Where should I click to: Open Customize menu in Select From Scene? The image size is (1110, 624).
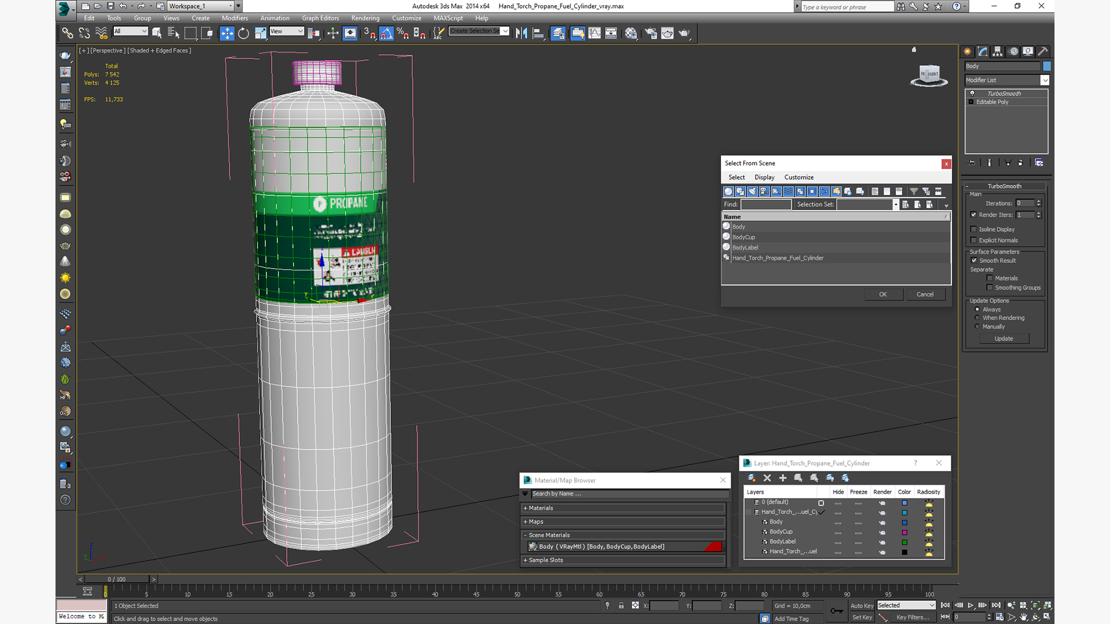point(799,177)
